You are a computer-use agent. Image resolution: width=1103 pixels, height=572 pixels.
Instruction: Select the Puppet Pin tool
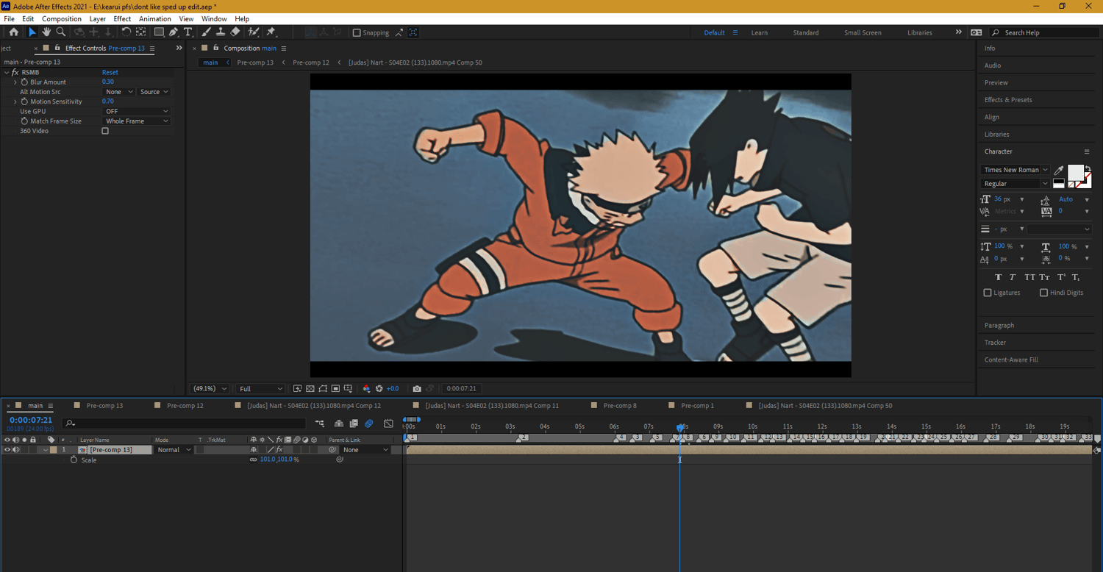click(271, 32)
